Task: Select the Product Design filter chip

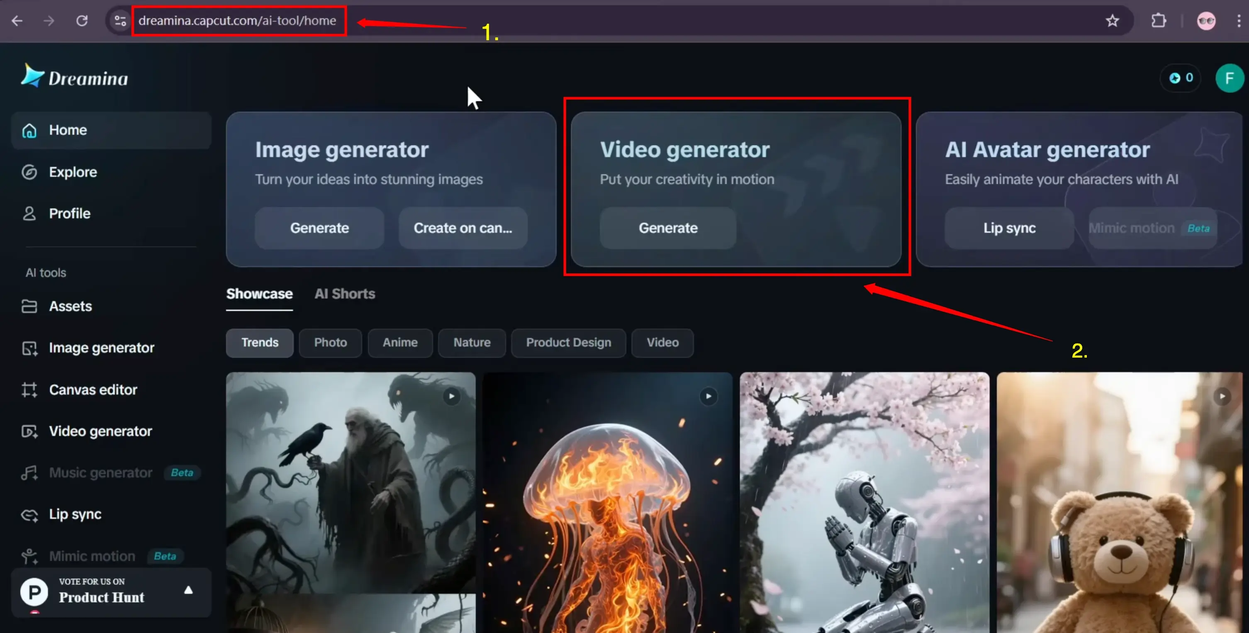Action: click(568, 343)
